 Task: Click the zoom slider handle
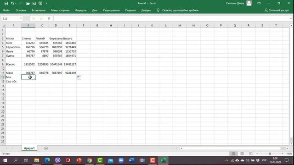[x=270, y=154]
